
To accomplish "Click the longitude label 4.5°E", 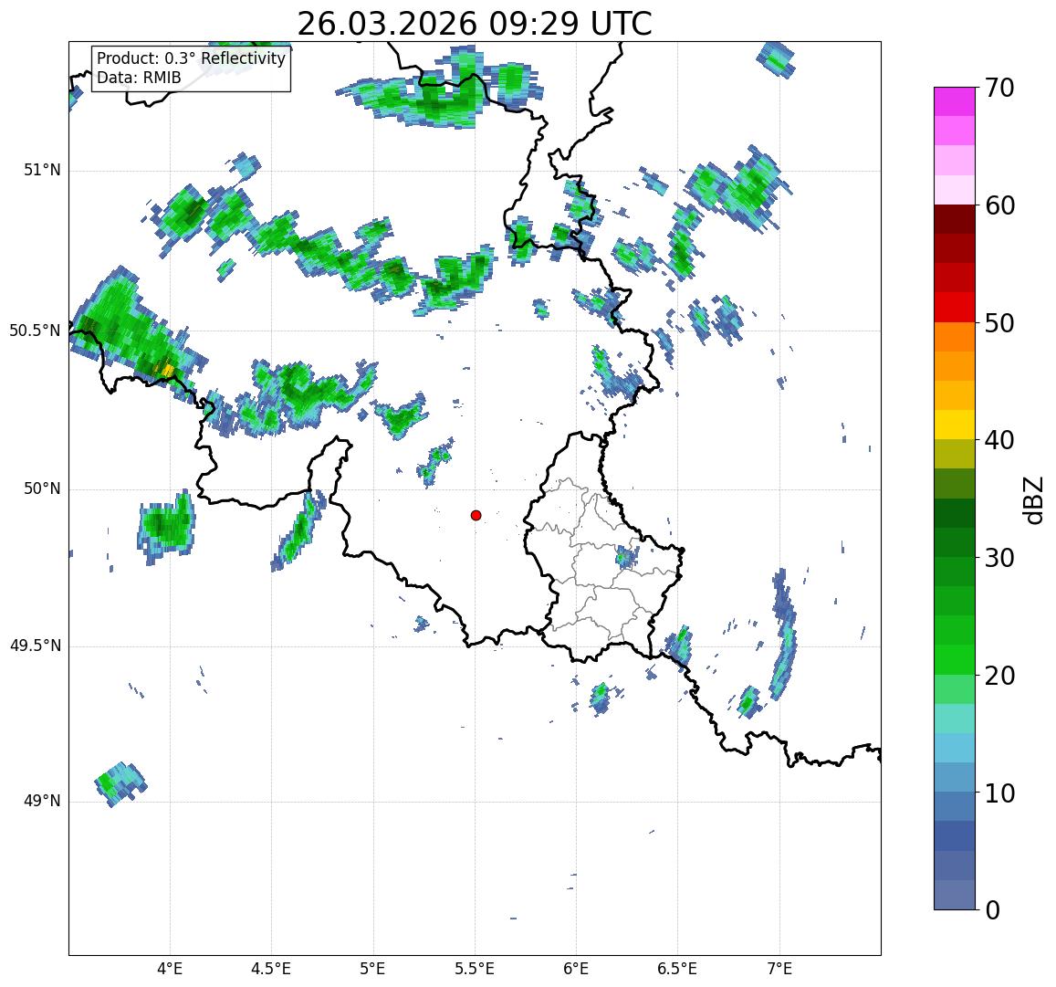I will point(271,970).
